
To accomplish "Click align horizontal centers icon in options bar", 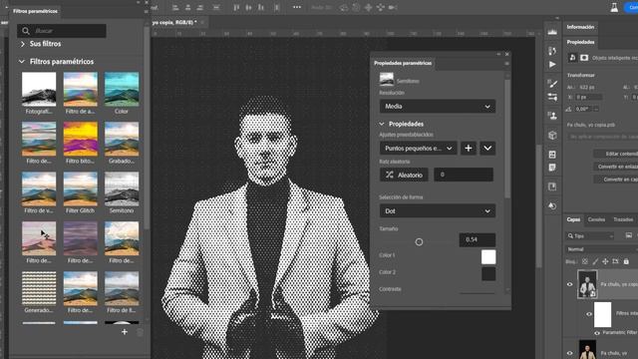I will pyautogui.click(x=187, y=7).
